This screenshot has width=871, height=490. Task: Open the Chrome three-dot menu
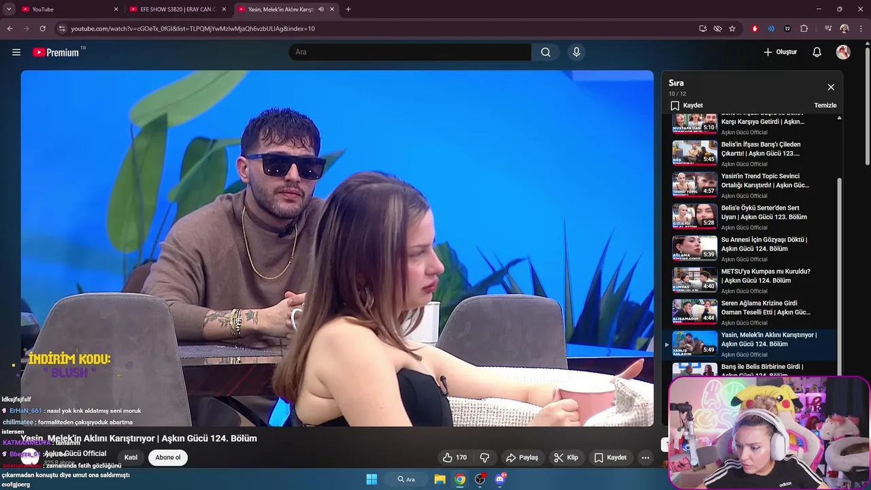[861, 29]
